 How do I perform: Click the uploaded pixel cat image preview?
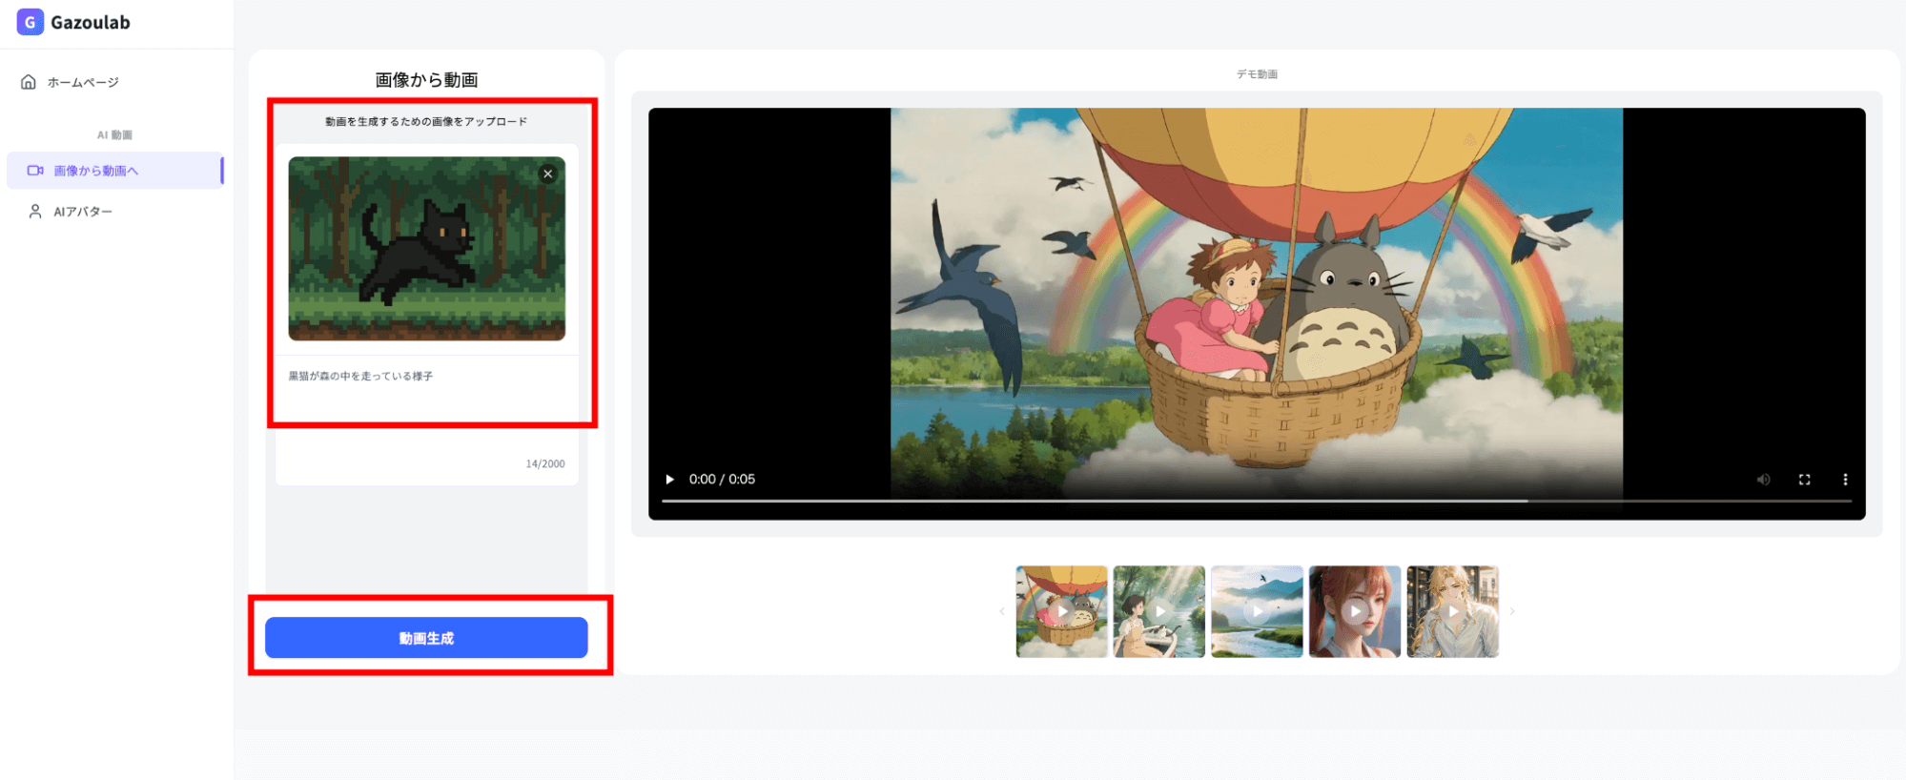click(426, 249)
